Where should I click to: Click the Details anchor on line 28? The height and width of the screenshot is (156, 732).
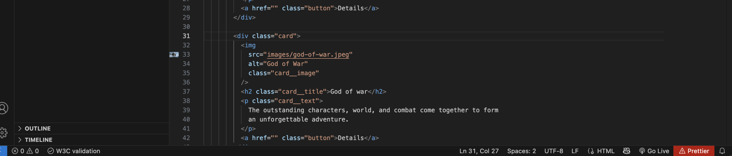pos(310,8)
